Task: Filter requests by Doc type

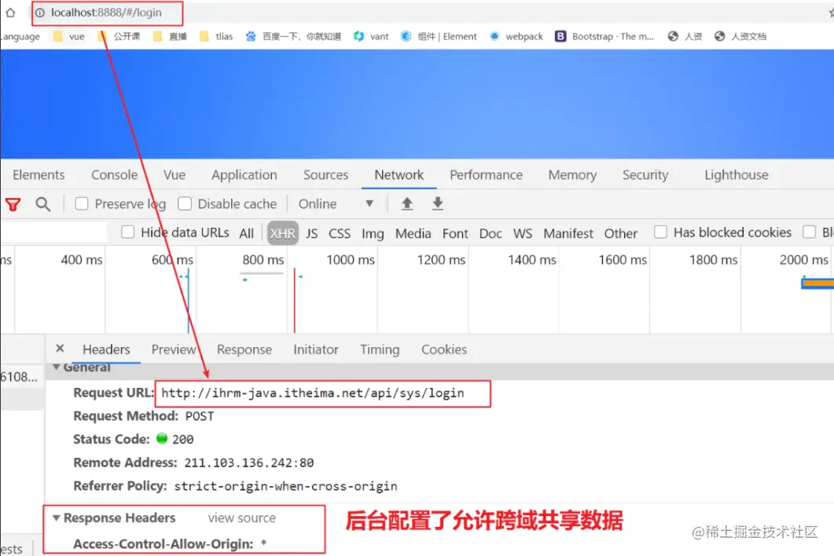Action: click(490, 233)
